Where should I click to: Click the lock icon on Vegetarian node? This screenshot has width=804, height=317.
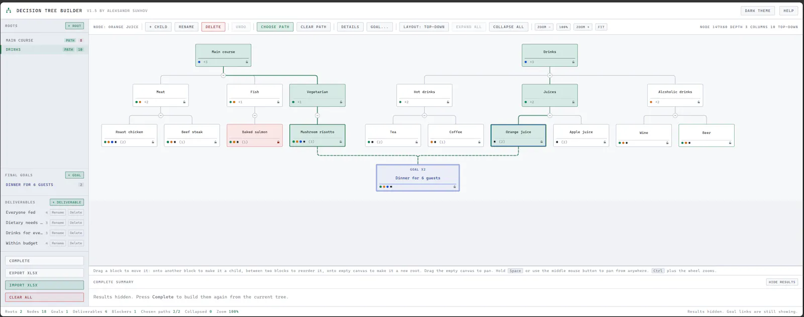pyautogui.click(x=341, y=102)
